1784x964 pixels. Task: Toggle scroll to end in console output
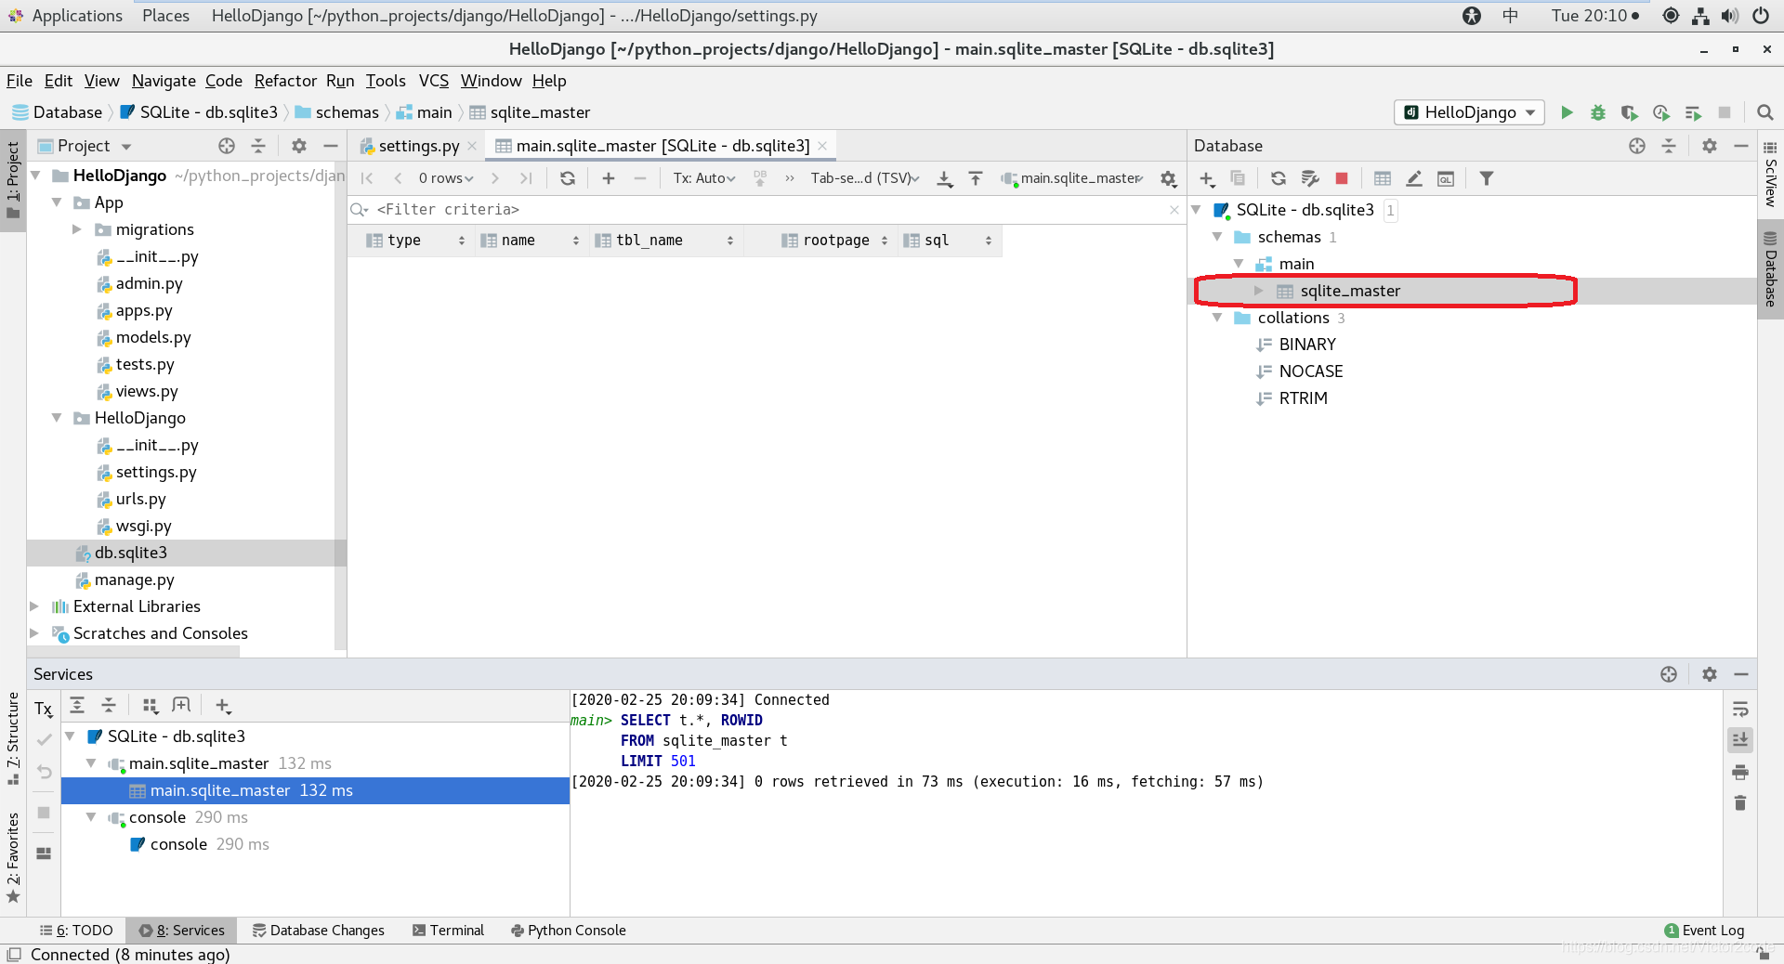[x=1740, y=739]
